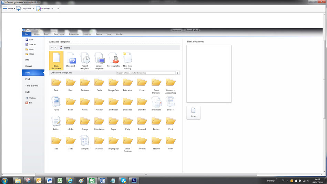Click the horizontal scrollbar at the bottom
This screenshot has width=327, height=184.
pos(146,174)
